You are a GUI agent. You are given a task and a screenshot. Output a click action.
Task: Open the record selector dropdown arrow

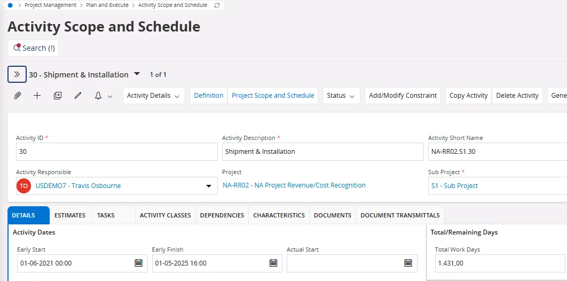137,74
